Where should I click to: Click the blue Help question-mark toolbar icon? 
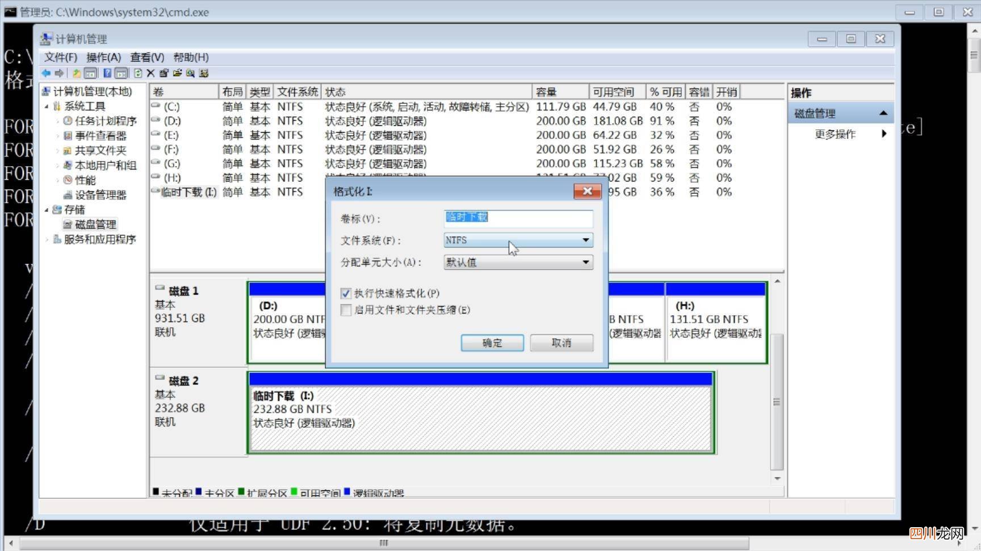tap(107, 73)
